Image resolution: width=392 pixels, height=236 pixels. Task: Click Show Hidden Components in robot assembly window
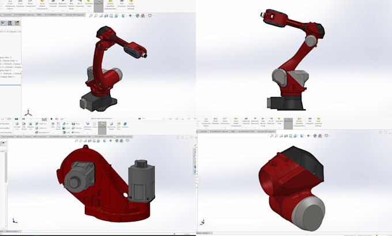tap(42, 5)
